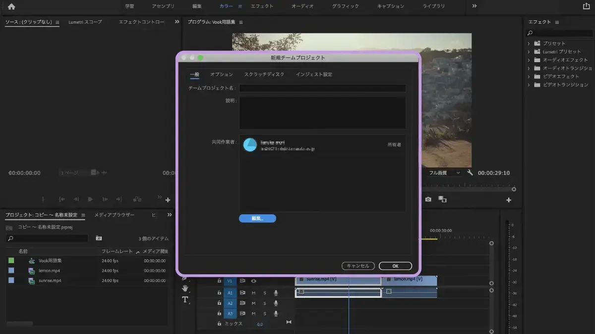
Task: Select the Type tool
Action: 185,299
